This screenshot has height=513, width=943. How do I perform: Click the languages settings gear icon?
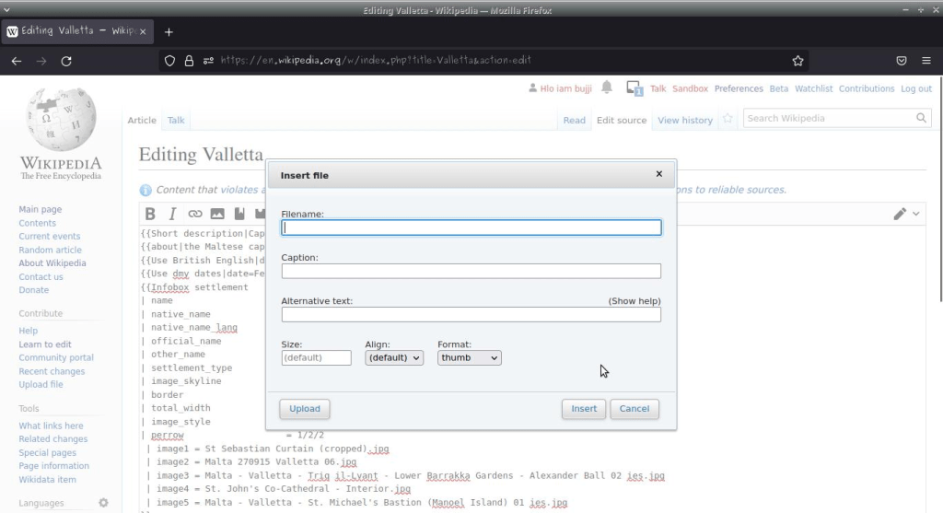tap(103, 503)
